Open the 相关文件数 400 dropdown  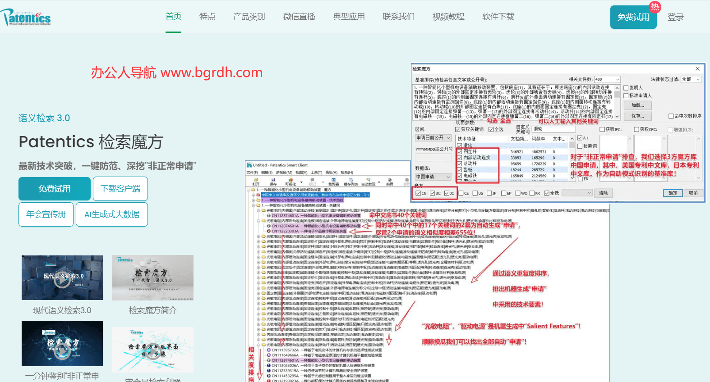(607, 79)
